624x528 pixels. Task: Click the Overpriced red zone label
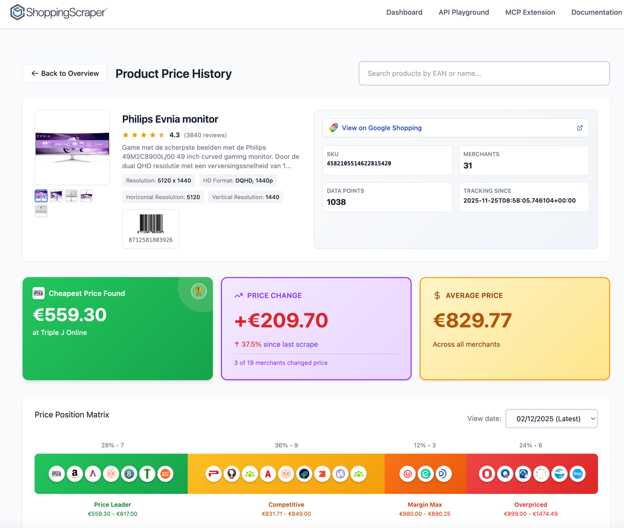[530, 504]
